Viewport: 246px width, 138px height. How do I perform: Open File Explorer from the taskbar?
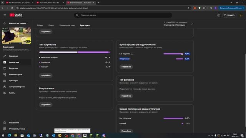coord(16,135)
